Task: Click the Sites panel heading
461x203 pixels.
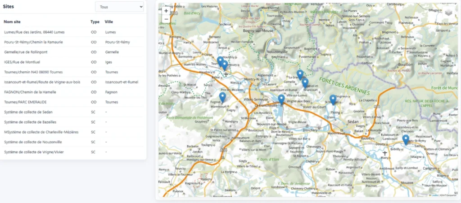Action: [8, 6]
